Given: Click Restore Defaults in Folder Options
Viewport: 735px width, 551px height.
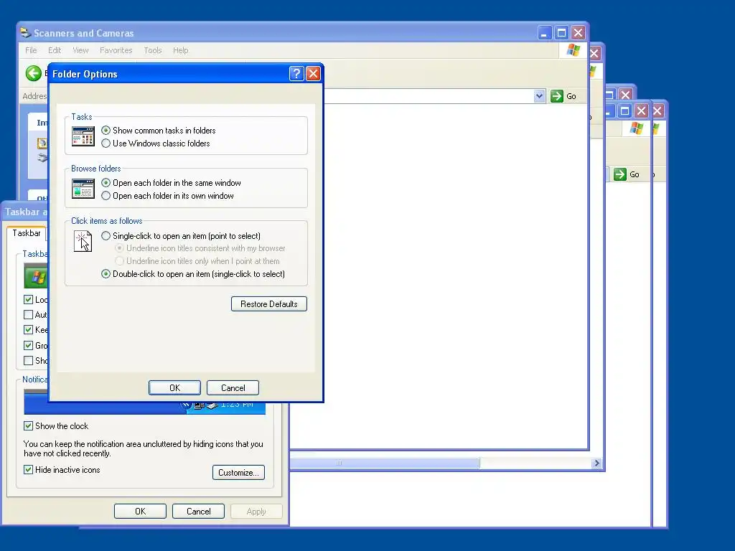Looking at the screenshot, I should [x=269, y=304].
